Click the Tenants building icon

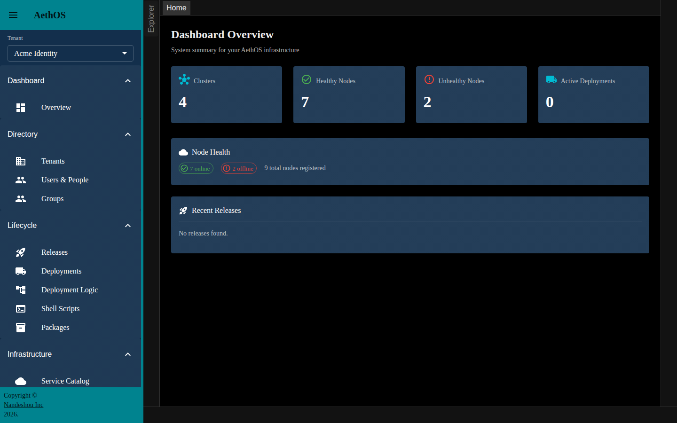click(21, 161)
